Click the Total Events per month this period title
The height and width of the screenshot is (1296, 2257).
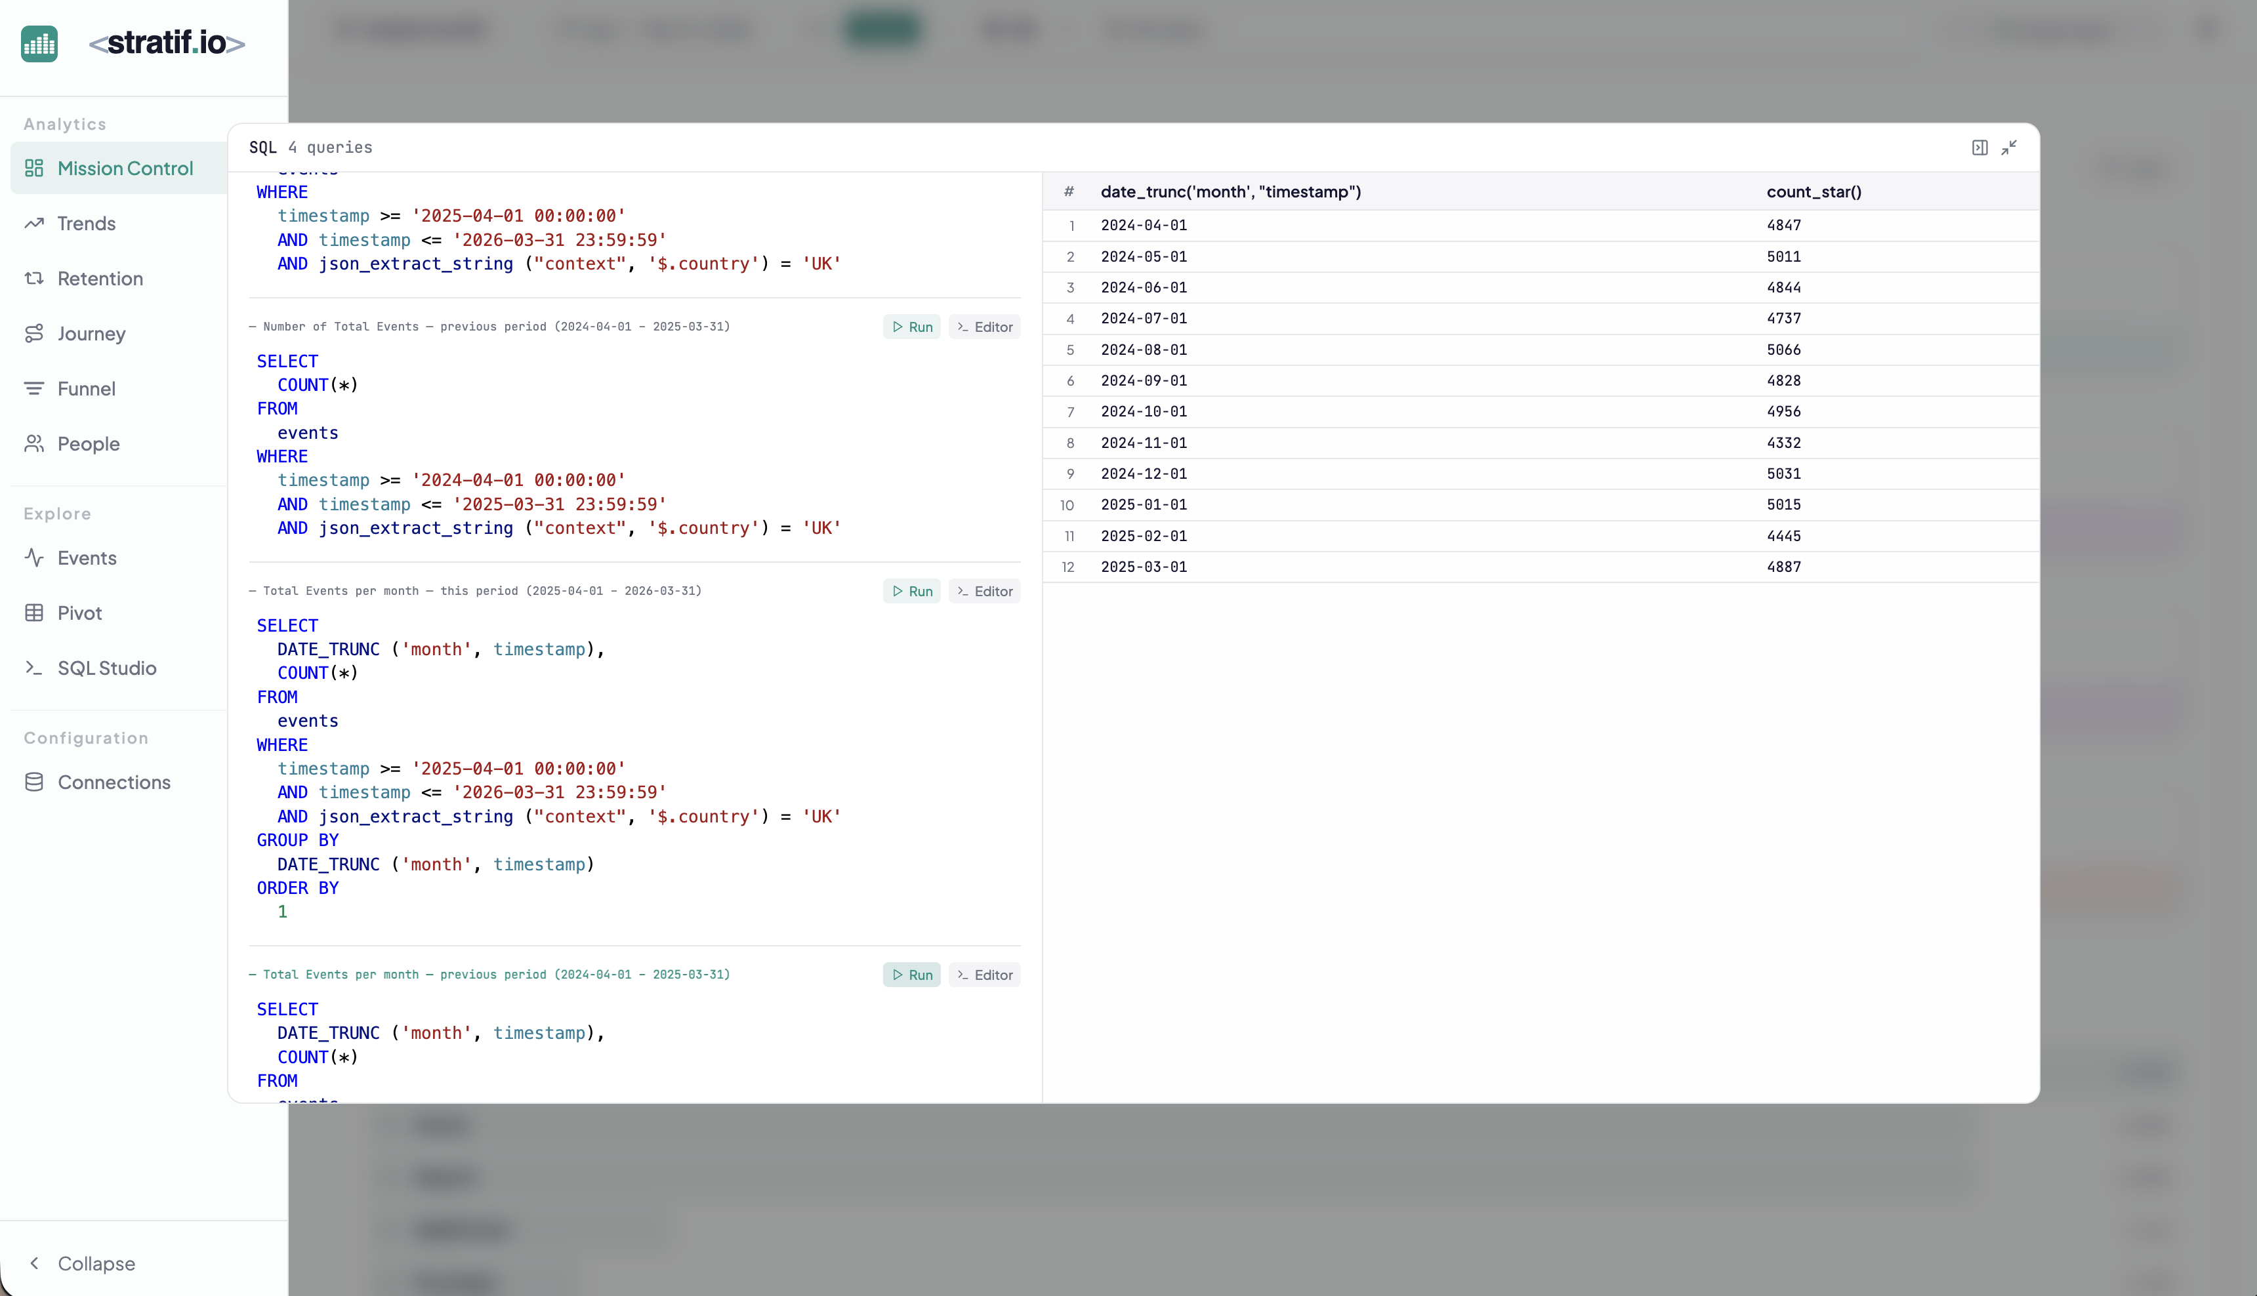[476, 591]
